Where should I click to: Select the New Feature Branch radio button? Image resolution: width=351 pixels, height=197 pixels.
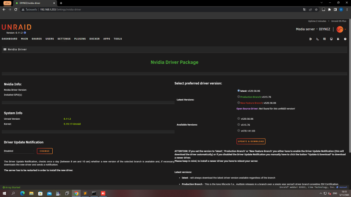239,103
